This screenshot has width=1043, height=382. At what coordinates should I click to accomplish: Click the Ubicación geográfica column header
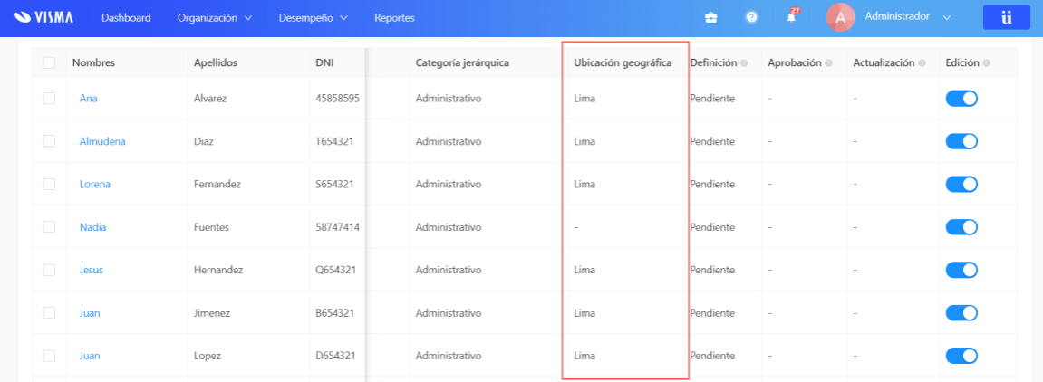tap(623, 63)
